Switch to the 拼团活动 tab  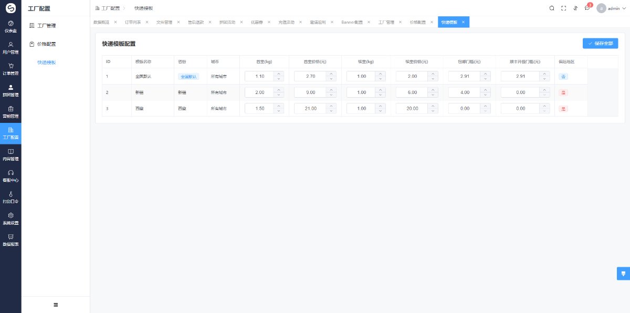point(227,22)
